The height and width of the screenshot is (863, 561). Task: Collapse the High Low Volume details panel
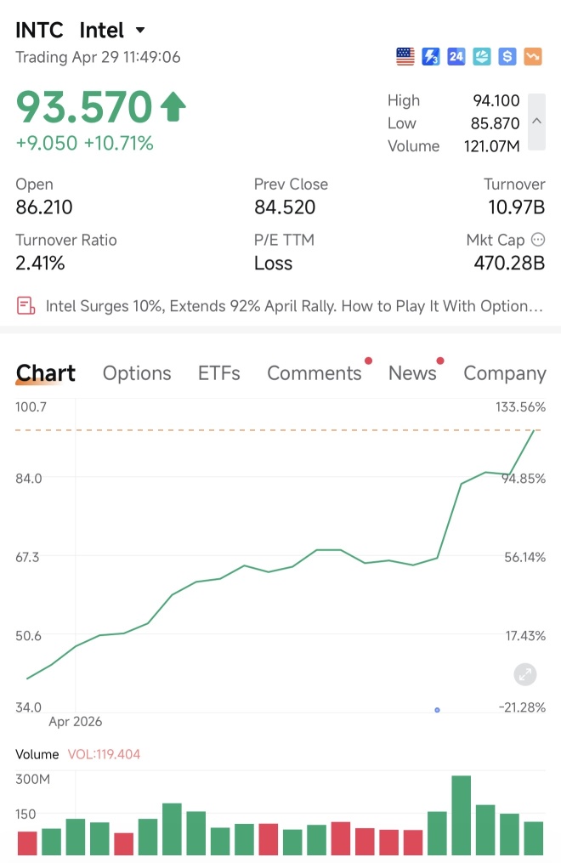click(x=537, y=122)
